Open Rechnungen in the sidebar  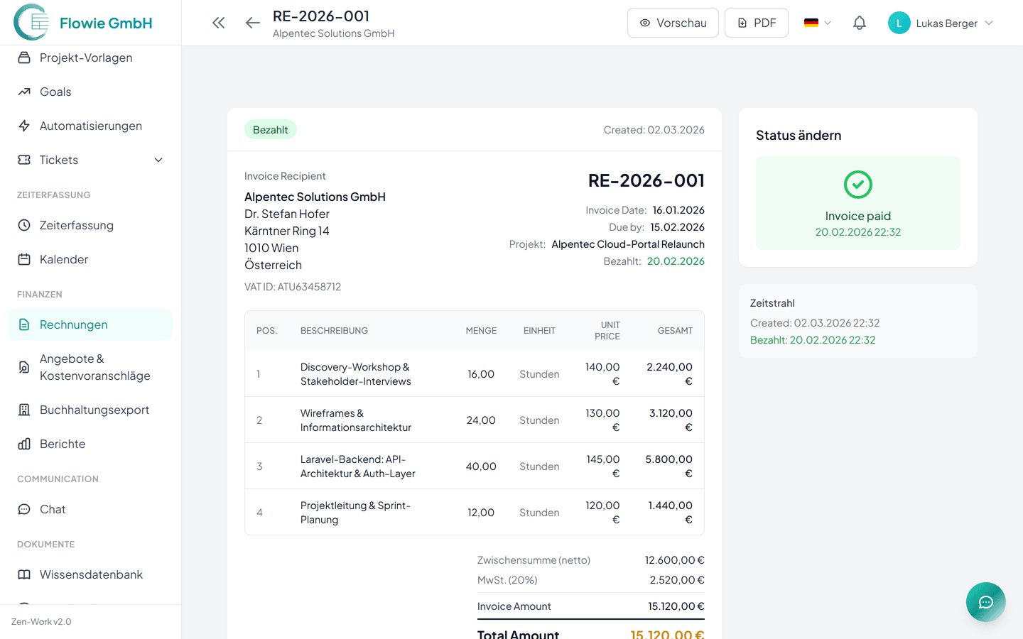74,324
